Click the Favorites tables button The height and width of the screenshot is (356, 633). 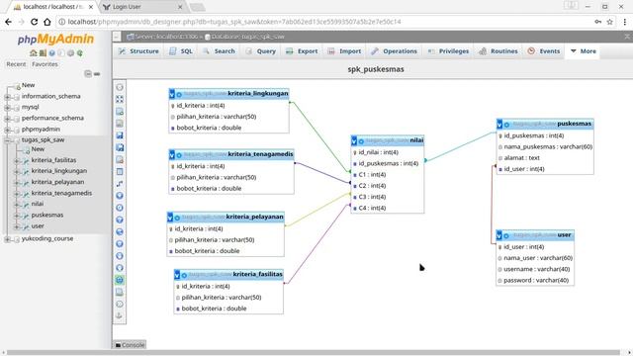(45, 64)
